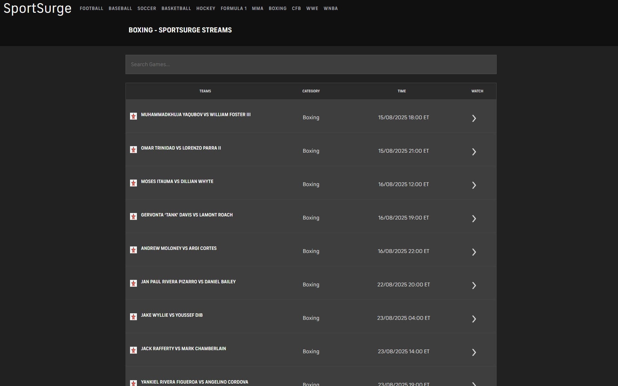Open Jack Rafferty vs Mark Chamberlain match

tap(183, 348)
